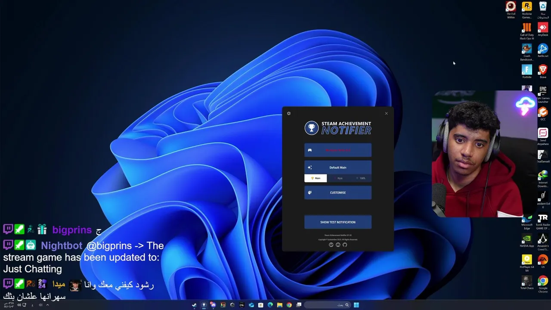Open The Evil Within desktop shortcut

coord(511,10)
